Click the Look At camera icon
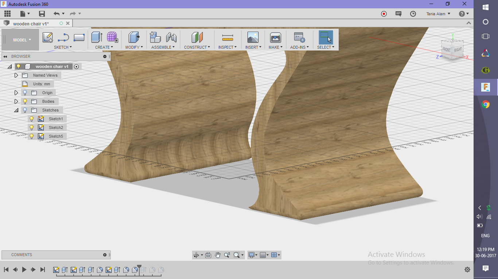Image resolution: width=498 pixels, height=279 pixels. click(x=208, y=255)
